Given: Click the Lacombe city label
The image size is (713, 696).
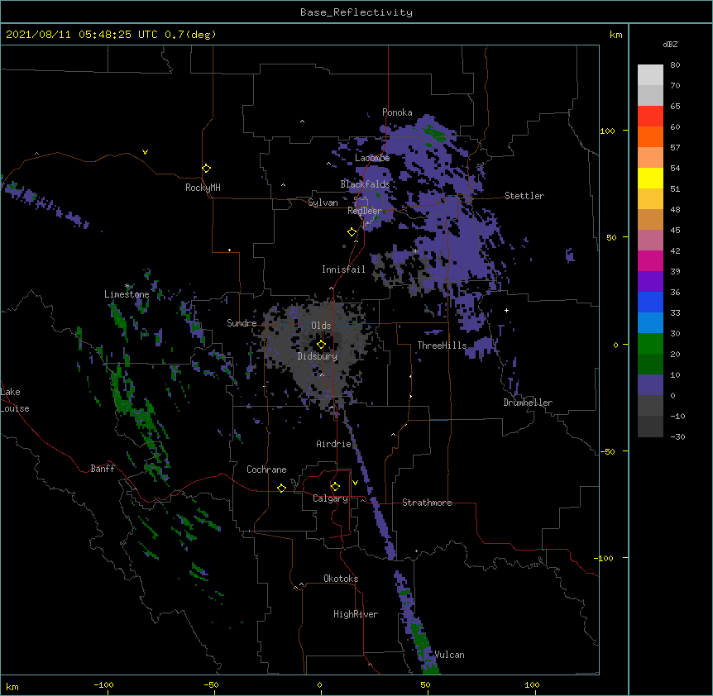Looking at the screenshot, I should pyautogui.click(x=372, y=158).
